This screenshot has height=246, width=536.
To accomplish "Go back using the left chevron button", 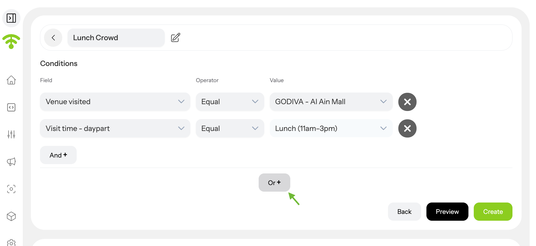I will [x=53, y=38].
